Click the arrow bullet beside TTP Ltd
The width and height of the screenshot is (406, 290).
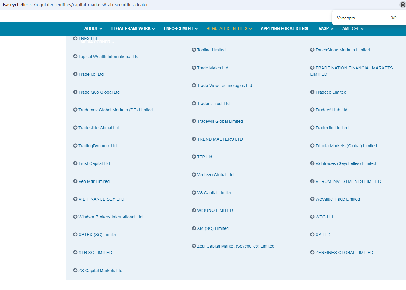click(x=194, y=157)
